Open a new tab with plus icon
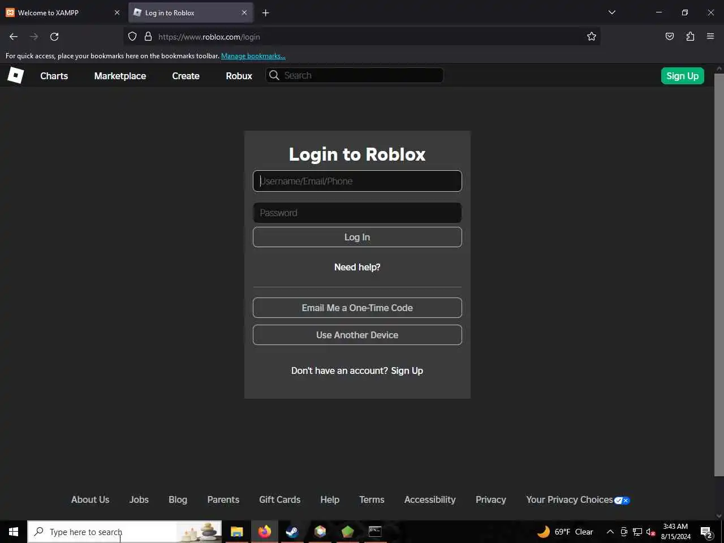The width and height of the screenshot is (724, 543). [266, 12]
